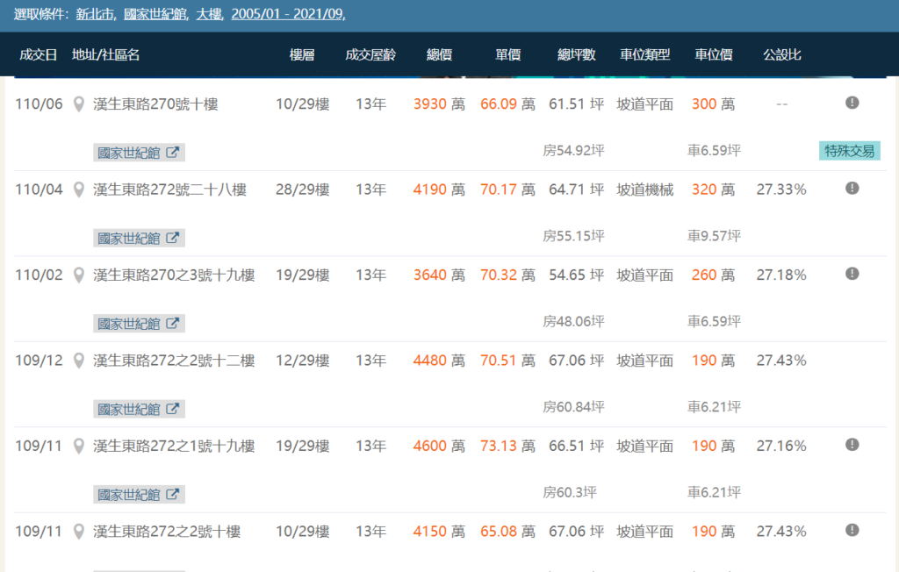The width and height of the screenshot is (899, 572).
Task: Click total price 4190 萬
Action: coord(439,189)
